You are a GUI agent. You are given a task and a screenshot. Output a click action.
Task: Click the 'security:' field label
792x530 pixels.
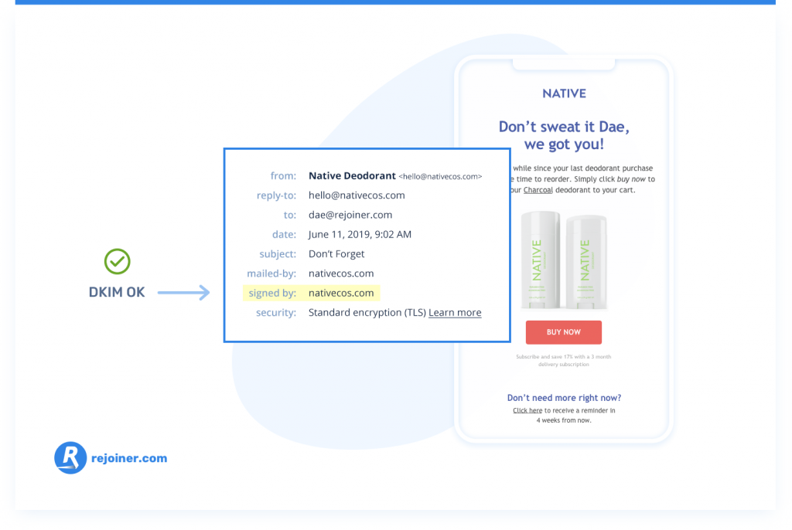(276, 312)
